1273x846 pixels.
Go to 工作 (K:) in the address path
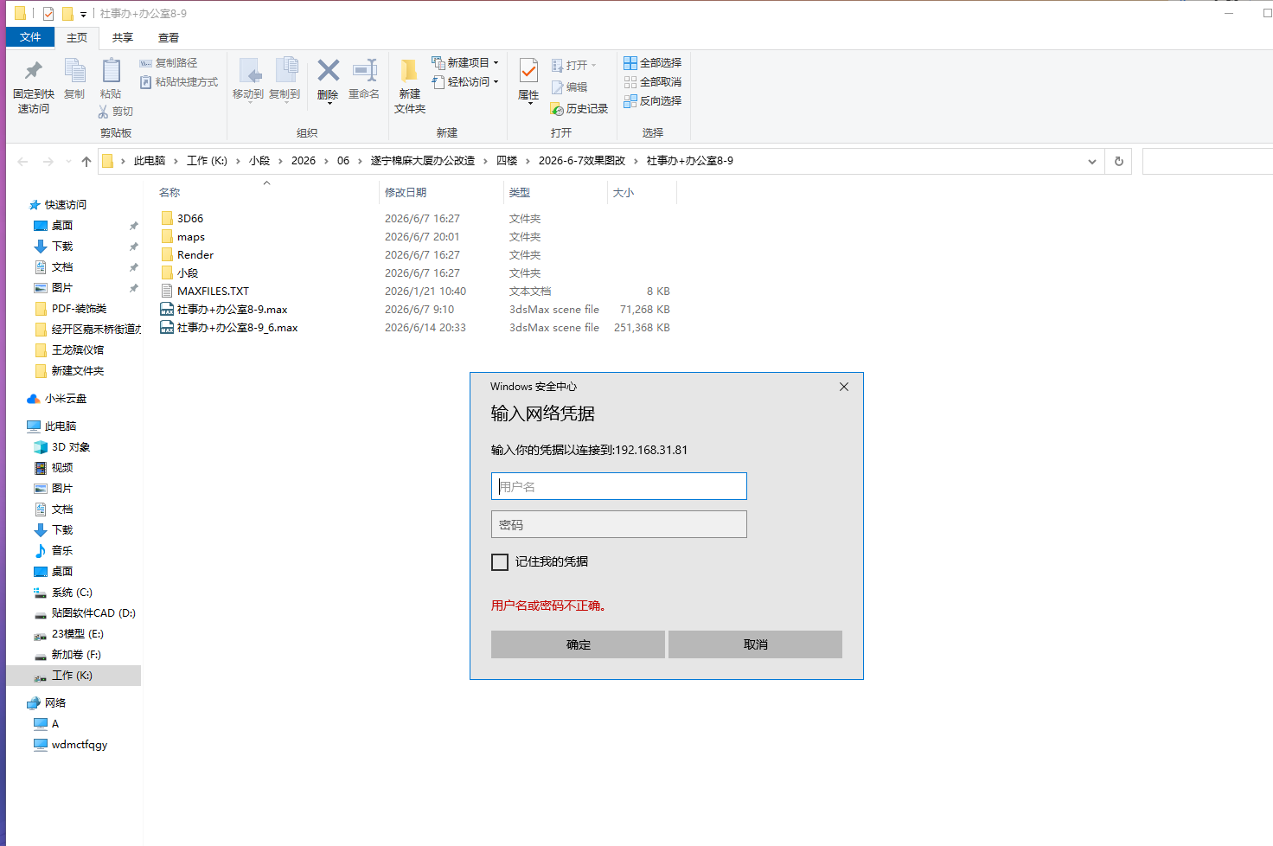pos(207,161)
